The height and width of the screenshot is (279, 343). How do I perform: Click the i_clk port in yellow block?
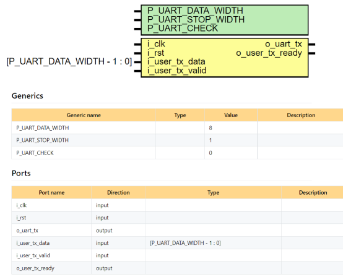[156, 44]
